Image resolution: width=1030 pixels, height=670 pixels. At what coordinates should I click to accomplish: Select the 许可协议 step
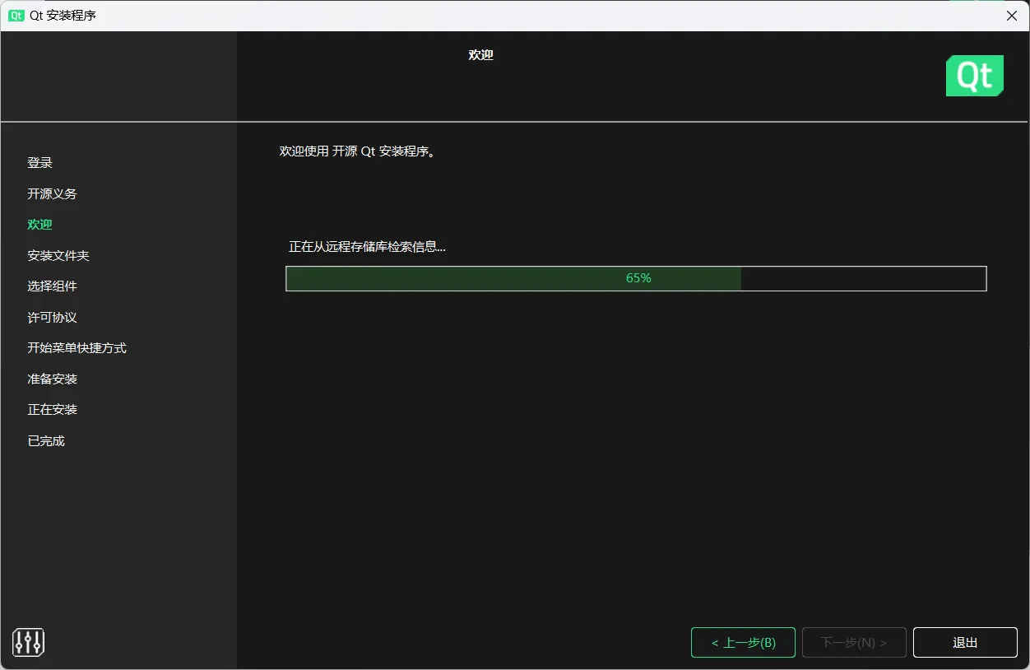(x=51, y=317)
